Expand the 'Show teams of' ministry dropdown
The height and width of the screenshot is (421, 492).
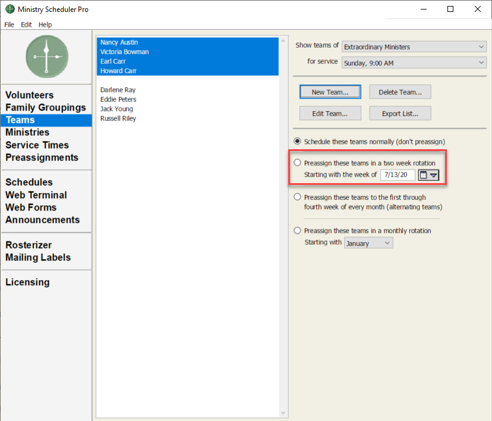(x=414, y=46)
